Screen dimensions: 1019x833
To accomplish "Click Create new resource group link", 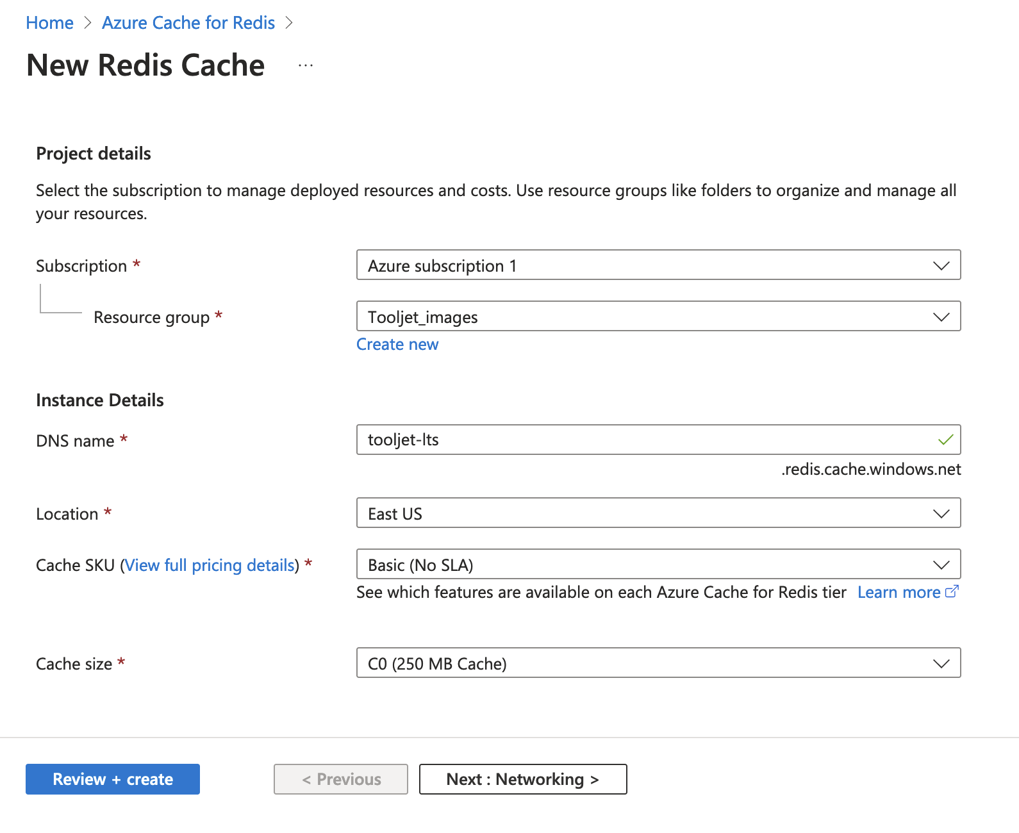I will tap(397, 345).
